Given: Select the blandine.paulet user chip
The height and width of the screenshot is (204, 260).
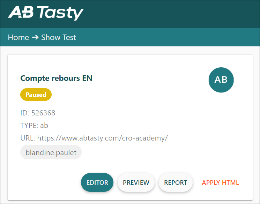Looking at the screenshot, I should point(51,152).
